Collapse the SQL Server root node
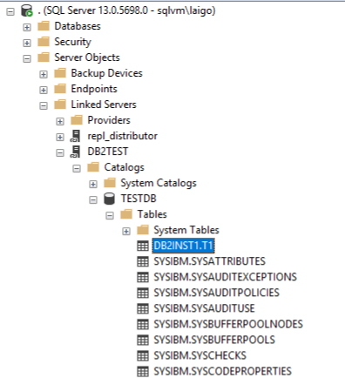This screenshot has width=345, height=378. click(10, 11)
